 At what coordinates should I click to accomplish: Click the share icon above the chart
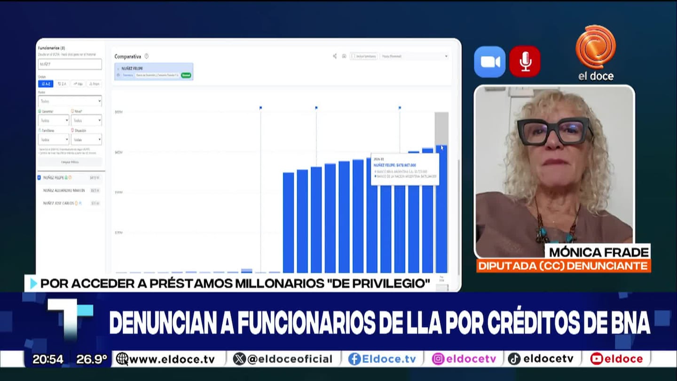(x=335, y=56)
